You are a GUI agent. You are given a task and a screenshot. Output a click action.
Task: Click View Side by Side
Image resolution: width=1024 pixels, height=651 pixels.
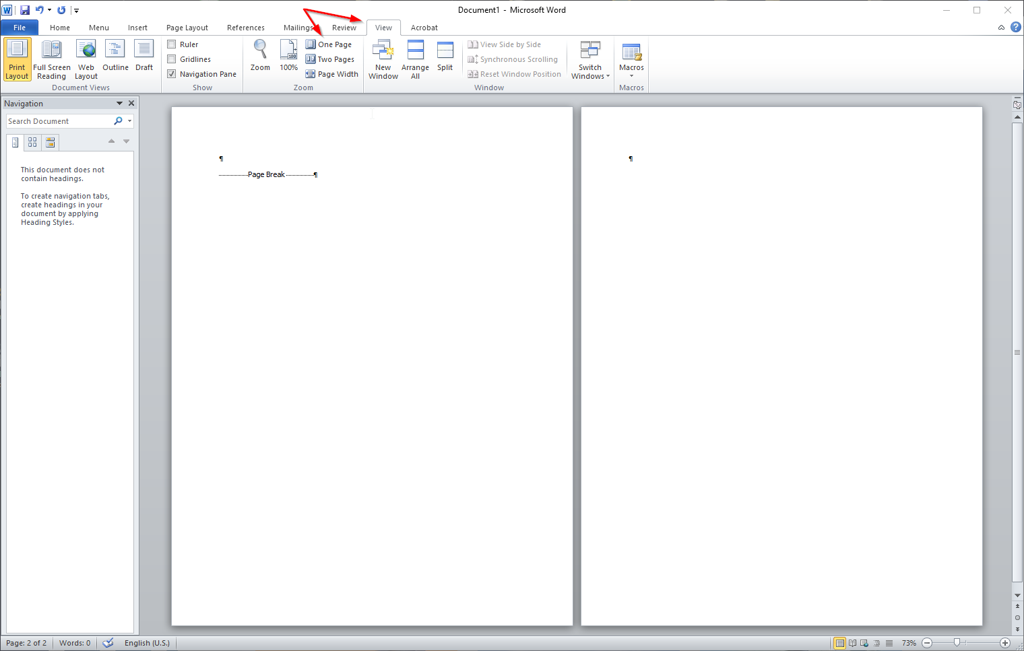[505, 44]
